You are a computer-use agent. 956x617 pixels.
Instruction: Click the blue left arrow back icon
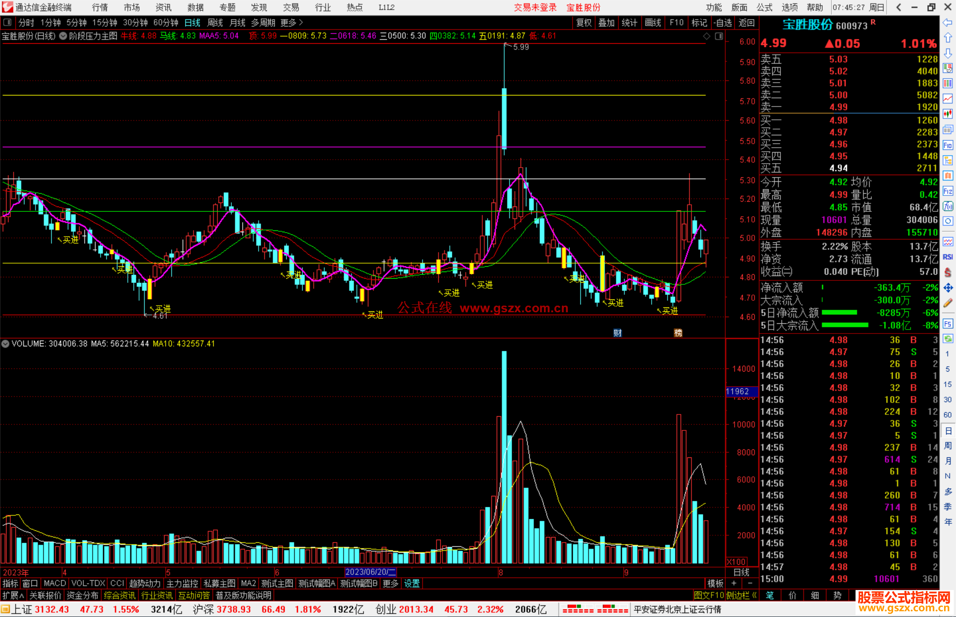coord(948,23)
